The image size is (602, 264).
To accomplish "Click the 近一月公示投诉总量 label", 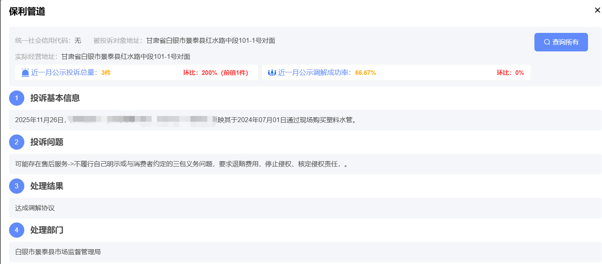I will (x=64, y=73).
